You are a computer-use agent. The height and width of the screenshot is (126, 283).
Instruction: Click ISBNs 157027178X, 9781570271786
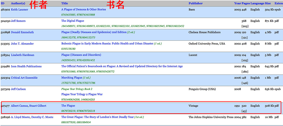(78, 83)
